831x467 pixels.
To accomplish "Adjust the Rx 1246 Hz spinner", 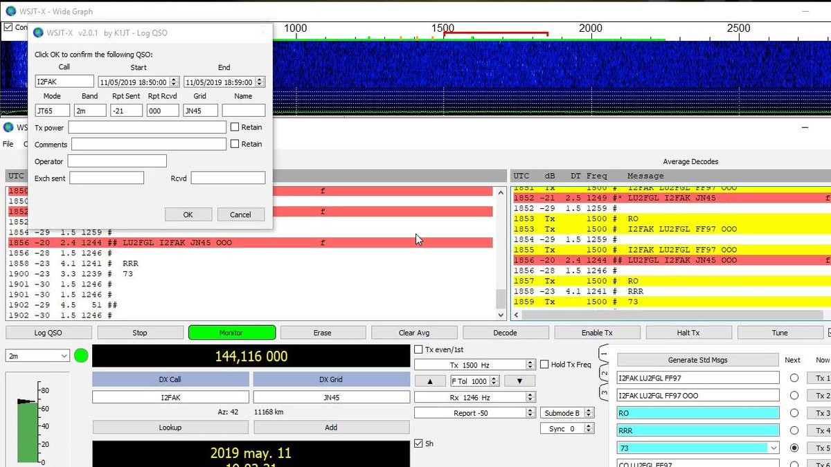I will [530, 397].
